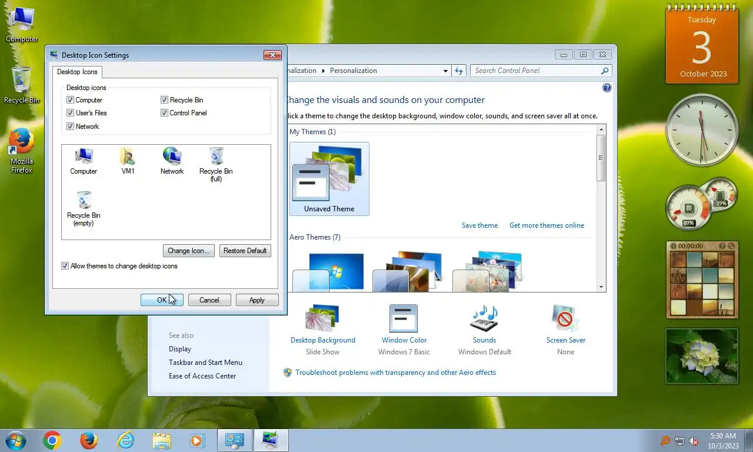The image size is (753, 452).
Task: Click the themes list scrollbar down arrow
Action: click(x=601, y=287)
